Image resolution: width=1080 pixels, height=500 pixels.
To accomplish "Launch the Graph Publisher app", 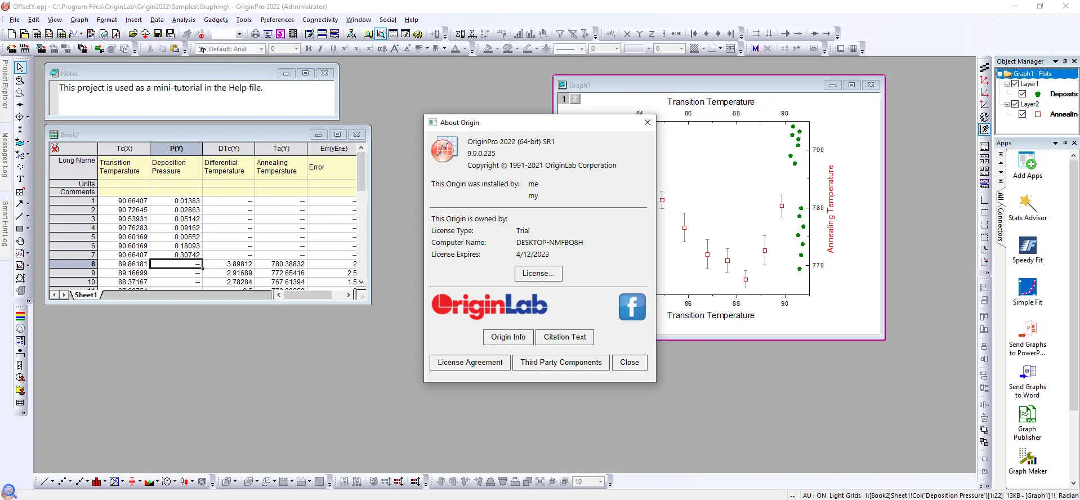I will [x=1028, y=423].
